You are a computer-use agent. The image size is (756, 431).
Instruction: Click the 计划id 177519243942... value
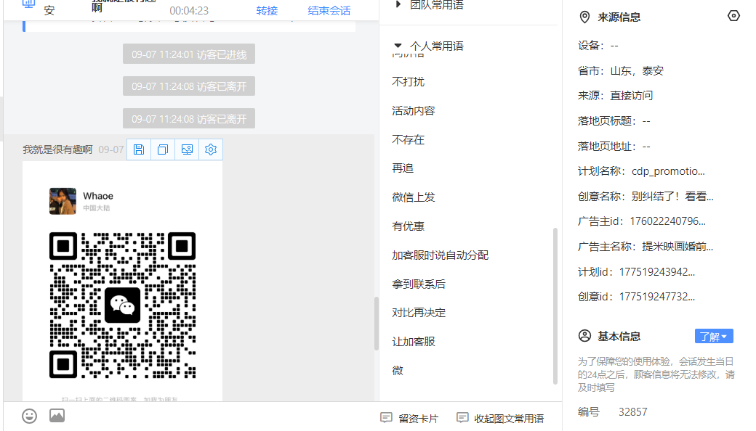pyautogui.click(x=657, y=272)
